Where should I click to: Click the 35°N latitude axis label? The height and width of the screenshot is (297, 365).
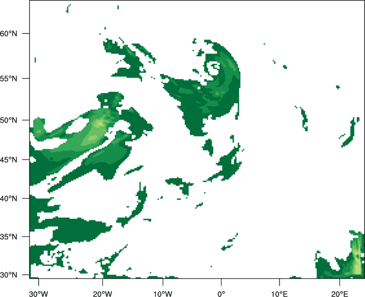(x=9, y=237)
